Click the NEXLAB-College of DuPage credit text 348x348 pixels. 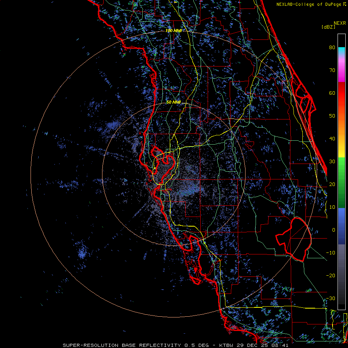click(309, 4)
